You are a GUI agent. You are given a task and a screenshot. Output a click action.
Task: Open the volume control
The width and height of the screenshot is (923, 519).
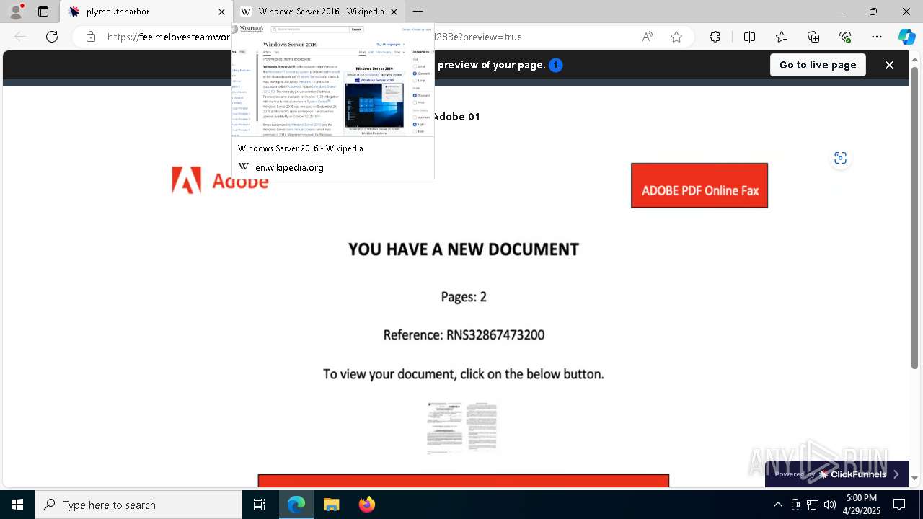pos(830,505)
